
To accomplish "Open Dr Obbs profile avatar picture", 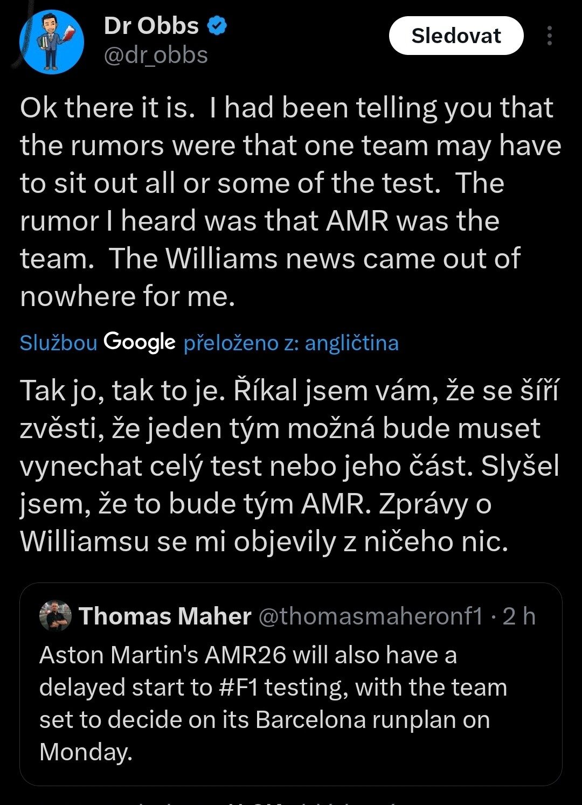I will (52, 41).
